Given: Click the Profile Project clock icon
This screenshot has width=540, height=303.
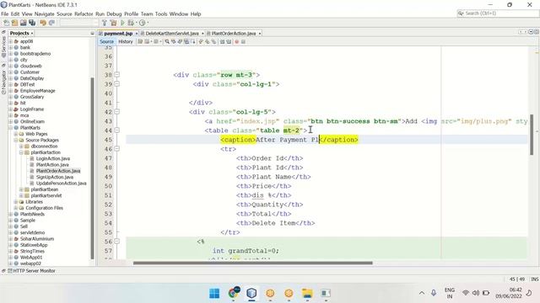Looking at the screenshot, I should (x=142, y=23).
